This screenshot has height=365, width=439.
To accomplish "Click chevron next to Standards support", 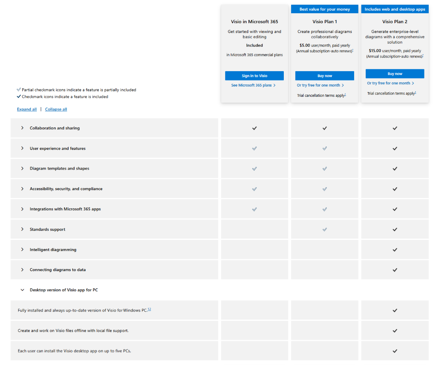I will (22, 229).
